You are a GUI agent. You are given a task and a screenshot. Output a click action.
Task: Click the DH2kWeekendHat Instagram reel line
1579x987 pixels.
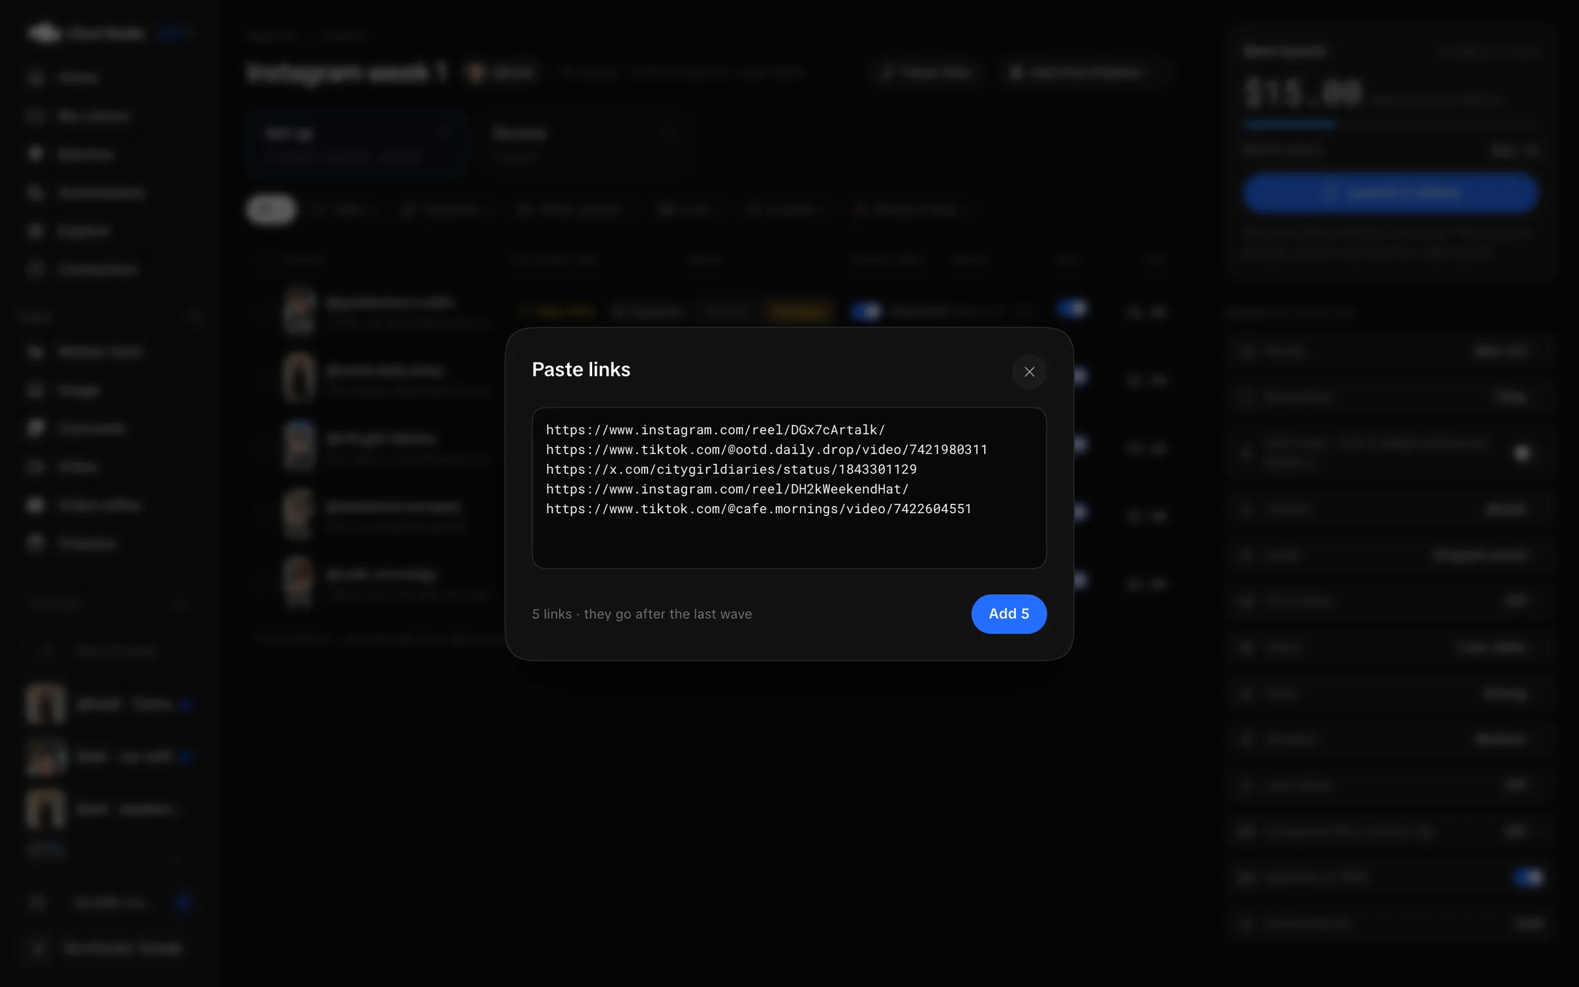click(x=727, y=489)
